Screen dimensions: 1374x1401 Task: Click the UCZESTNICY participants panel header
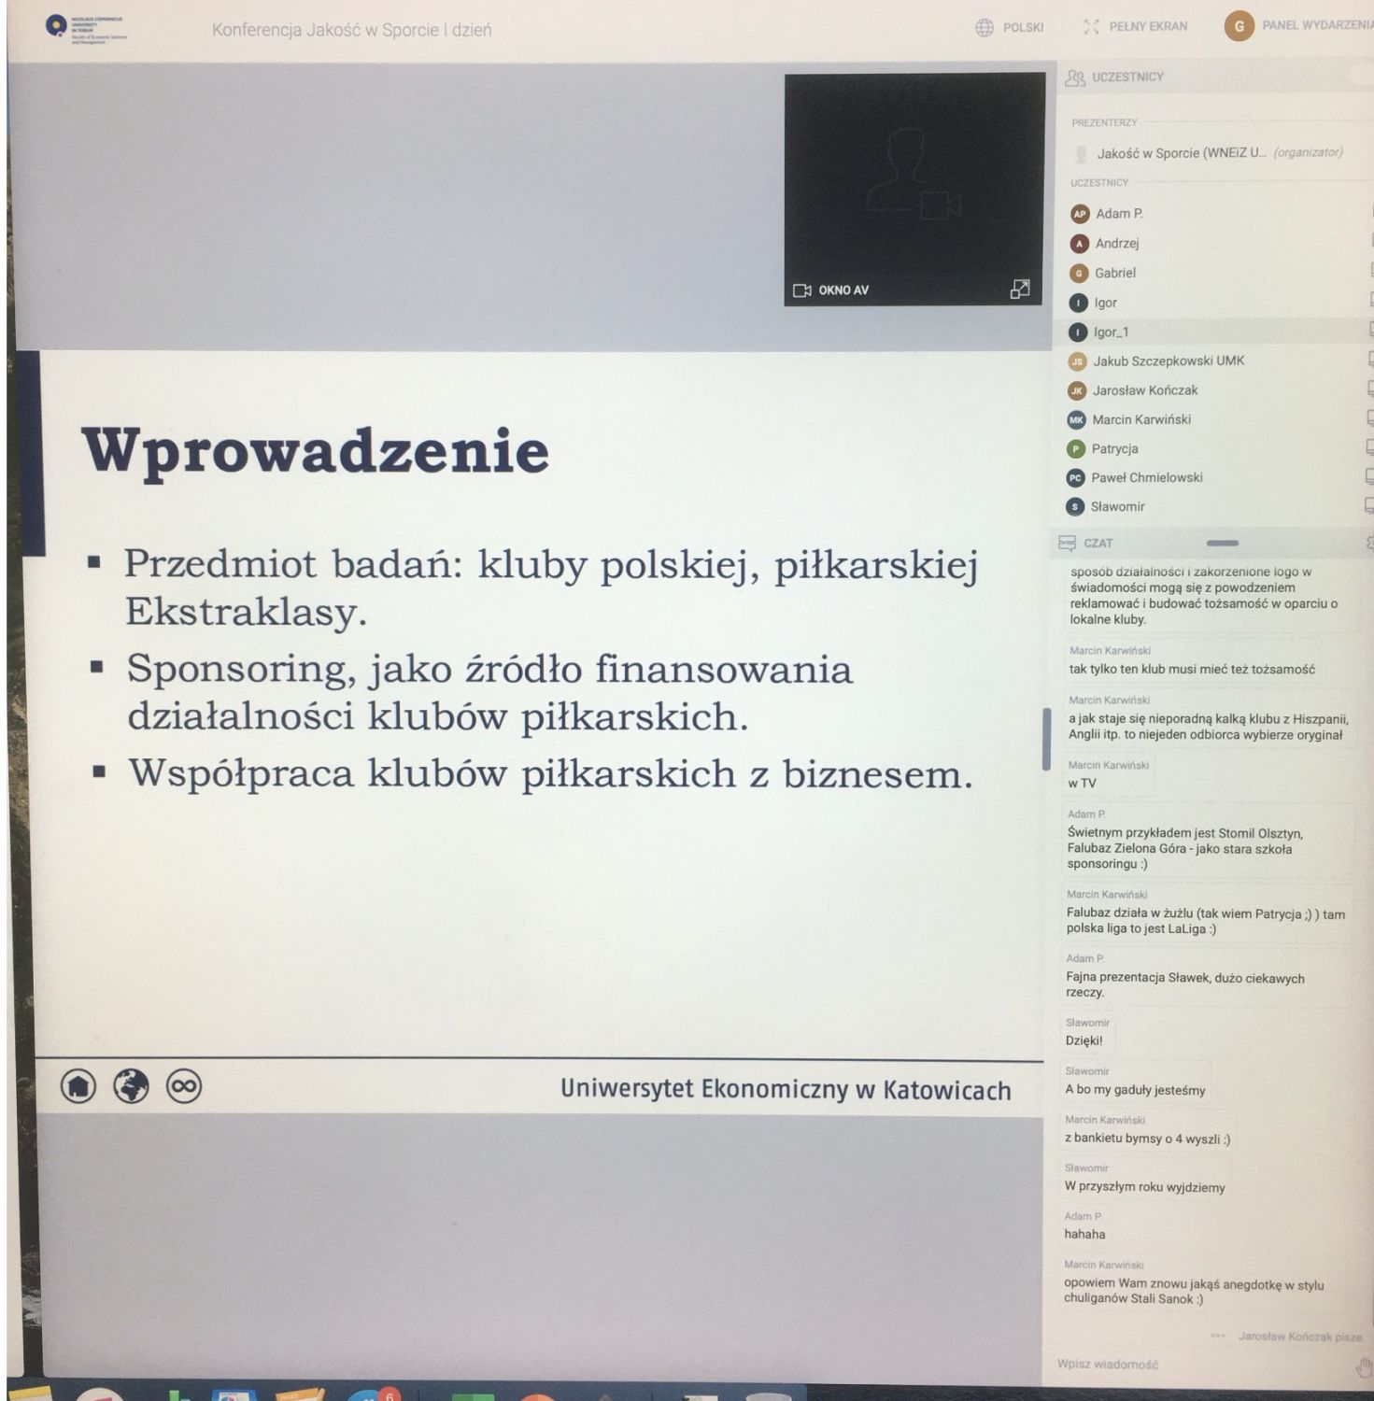(x=1214, y=77)
